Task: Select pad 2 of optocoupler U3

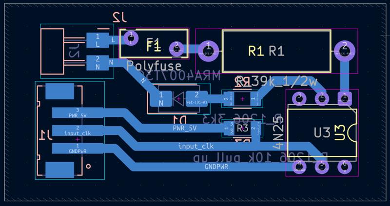Action: [x=322, y=98]
